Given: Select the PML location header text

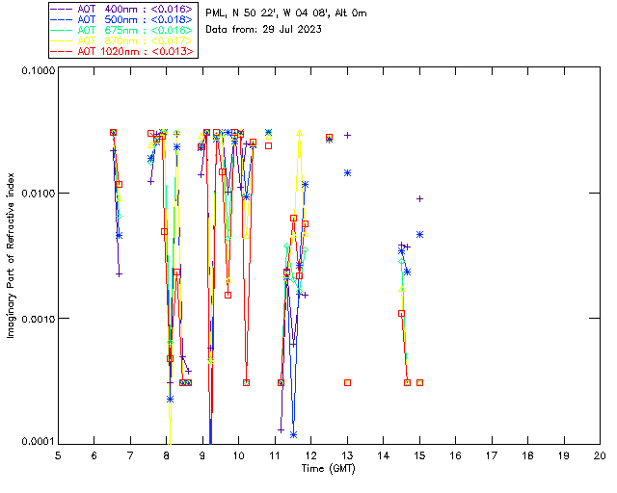Looking at the screenshot, I should [286, 13].
